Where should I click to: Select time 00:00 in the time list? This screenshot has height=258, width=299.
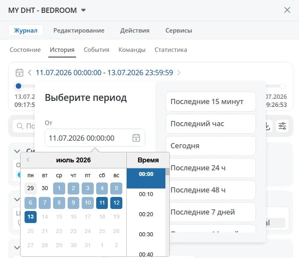pyautogui.click(x=146, y=178)
